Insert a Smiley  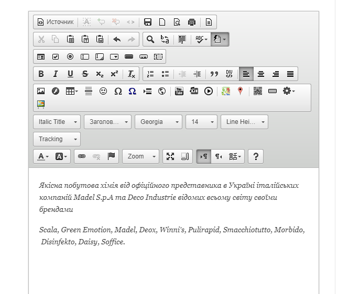click(x=103, y=91)
